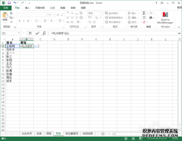Click the Borders icon
182x141 pixels.
click(x=36, y=21)
